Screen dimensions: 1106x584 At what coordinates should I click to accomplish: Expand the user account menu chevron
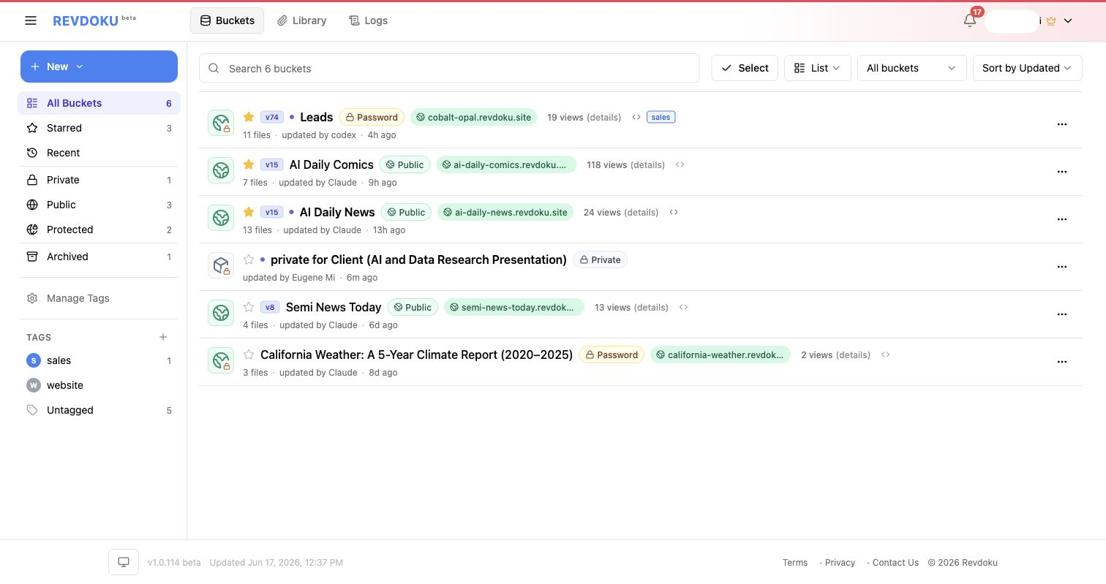(1068, 20)
